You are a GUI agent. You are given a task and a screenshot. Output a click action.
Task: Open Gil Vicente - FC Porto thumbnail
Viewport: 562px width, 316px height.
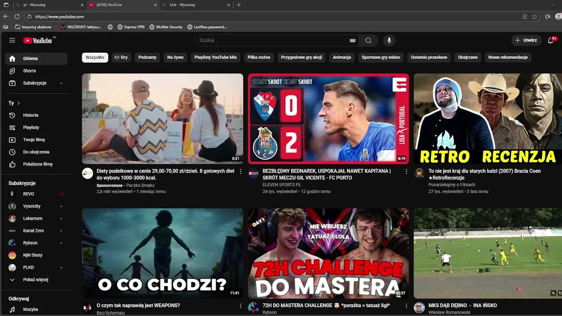(328, 118)
